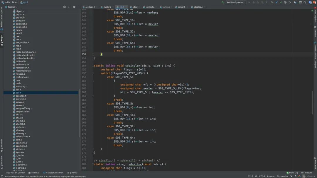The width and height of the screenshot is (317, 178).
Task: Toggle the Database side panel
Action: click(x=315, y=32)
